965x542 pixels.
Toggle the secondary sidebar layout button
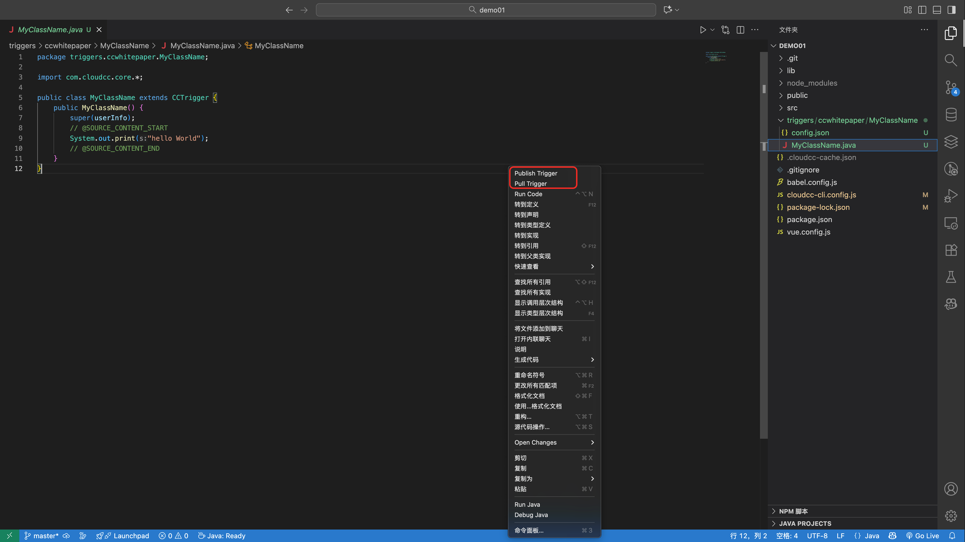(x=951, y=10)
